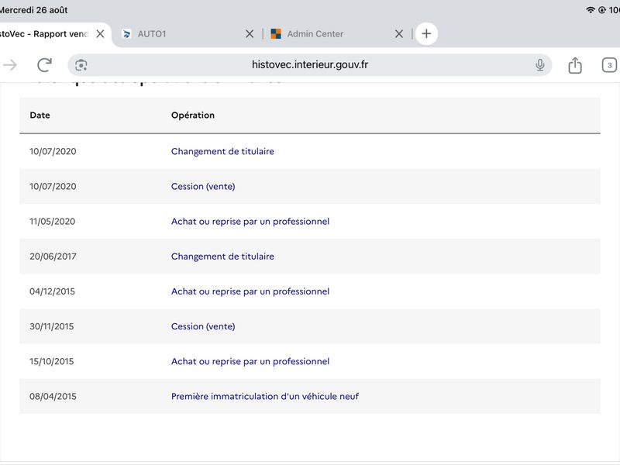
Task: Click the date 20/06/2017
Action: 53,257
